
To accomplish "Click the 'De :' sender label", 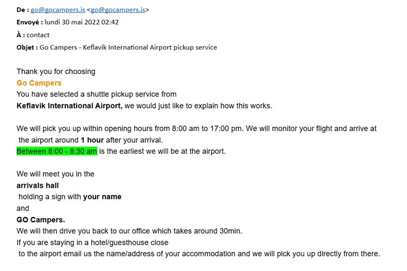I will (x=23, y=10).
